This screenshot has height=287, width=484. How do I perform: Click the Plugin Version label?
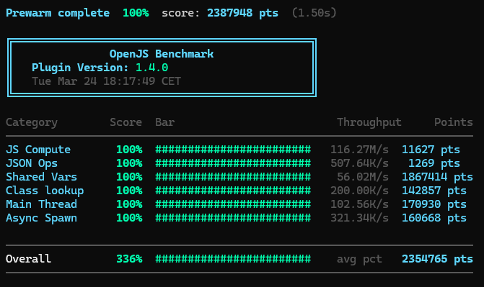coord(80,68)
